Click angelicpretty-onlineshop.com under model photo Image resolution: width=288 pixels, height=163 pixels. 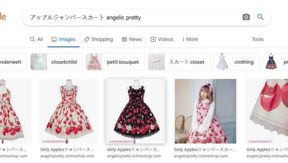pos(201,156)
